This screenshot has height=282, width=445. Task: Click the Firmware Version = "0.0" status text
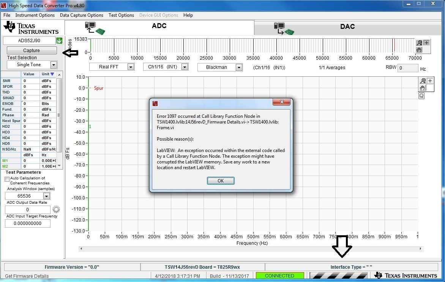(72, 267)
